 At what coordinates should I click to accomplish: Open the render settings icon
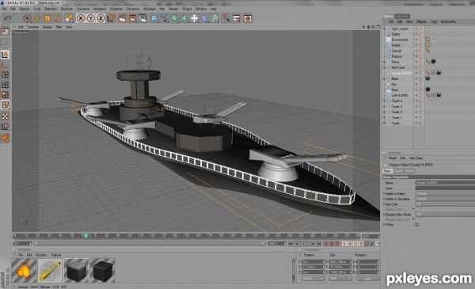[x=142, y=18]
